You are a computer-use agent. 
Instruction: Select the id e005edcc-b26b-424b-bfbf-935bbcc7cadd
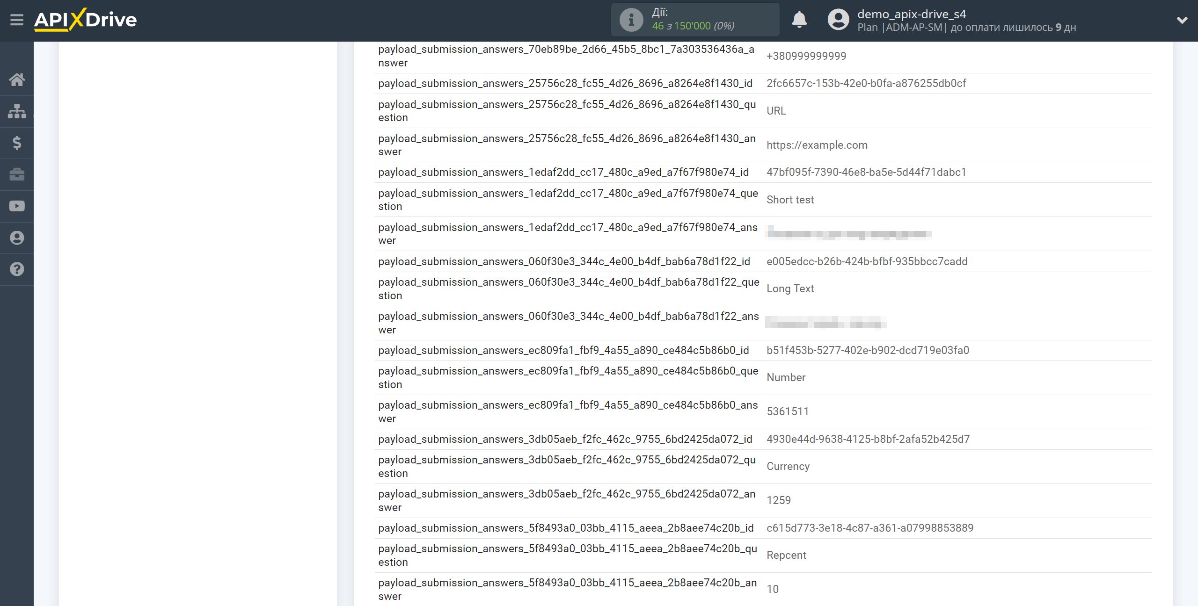(x=867, y=261)
